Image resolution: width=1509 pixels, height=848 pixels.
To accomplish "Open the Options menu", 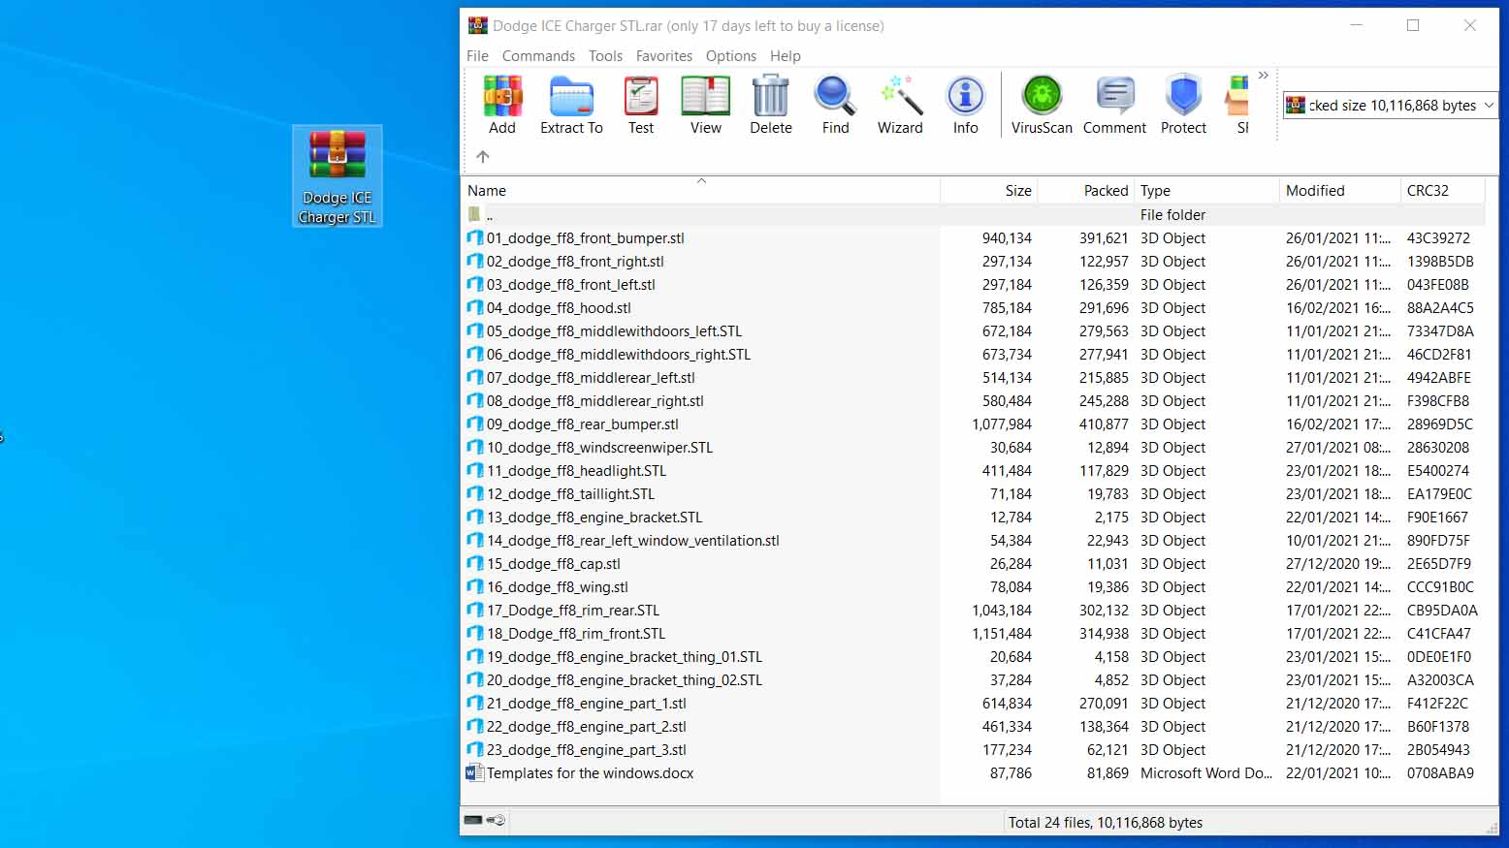I will (731, 56).
